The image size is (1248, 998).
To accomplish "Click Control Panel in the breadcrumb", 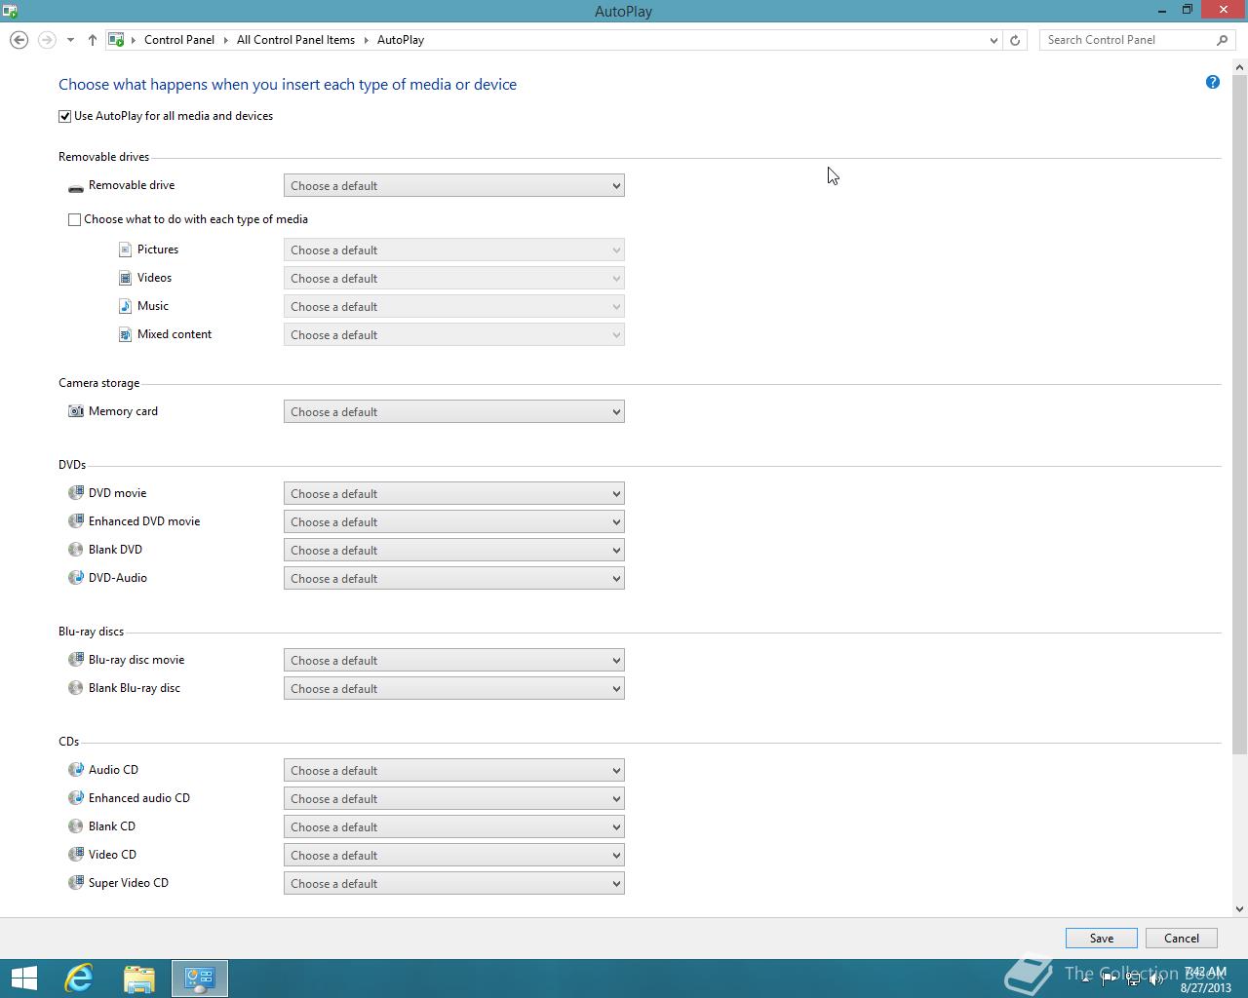I will point(179,40).
